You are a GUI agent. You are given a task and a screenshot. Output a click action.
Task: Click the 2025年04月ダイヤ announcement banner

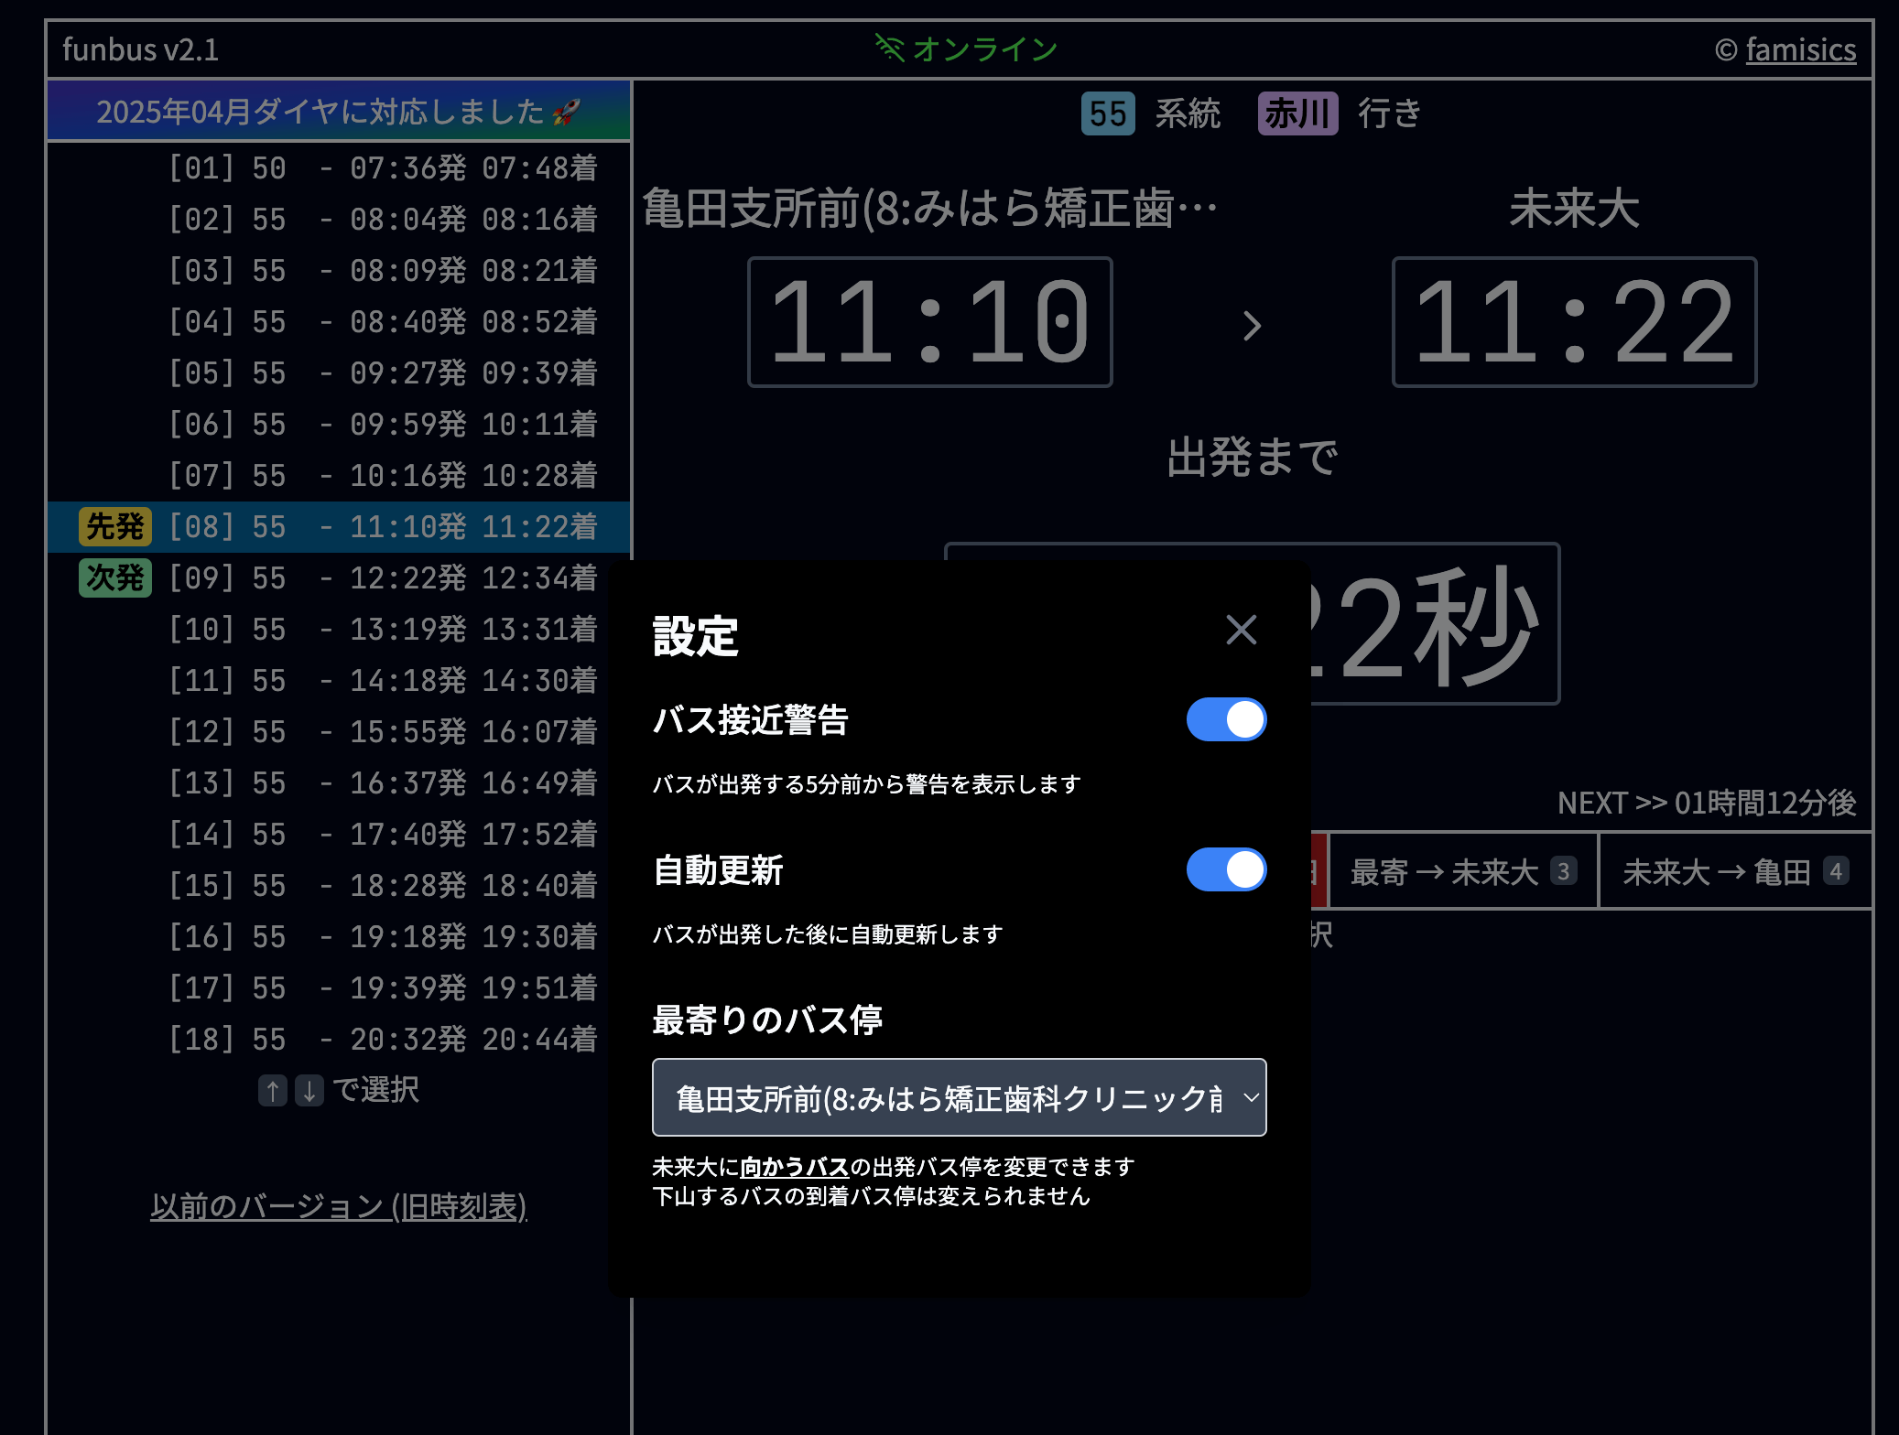pyautogui.click(x=339, y=112)
